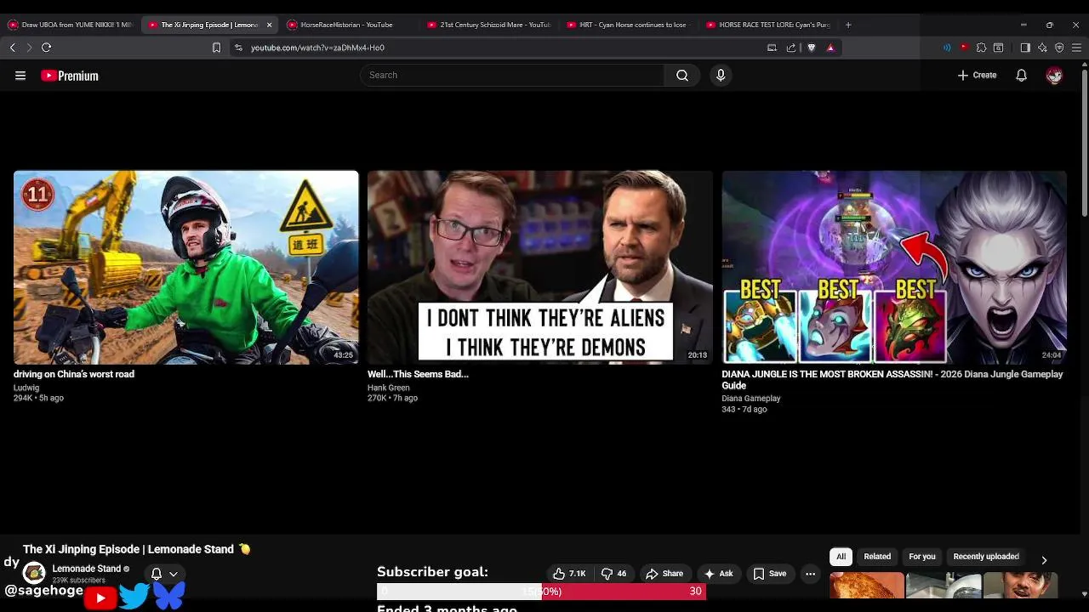Image resolution: width=1089 pixels, height=612 pixels.
Task: Switch to HorseRaceHistorian YouTube tab
Action: tap(348, 25)
